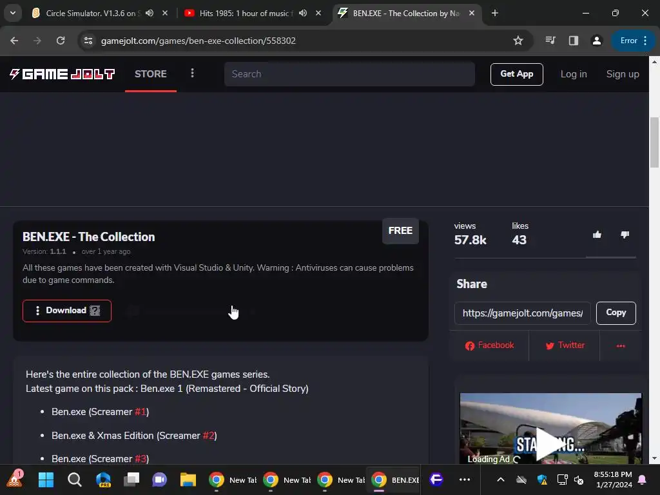Open Screamer #3 link
The width and height of the screenshot is (660, 495).
pyautogui.click(x=141, y=459)
